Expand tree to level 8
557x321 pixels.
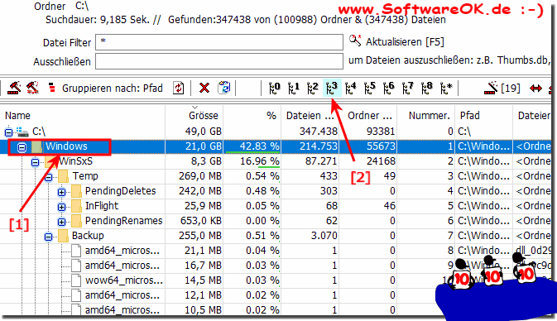[x=427, y=88]
